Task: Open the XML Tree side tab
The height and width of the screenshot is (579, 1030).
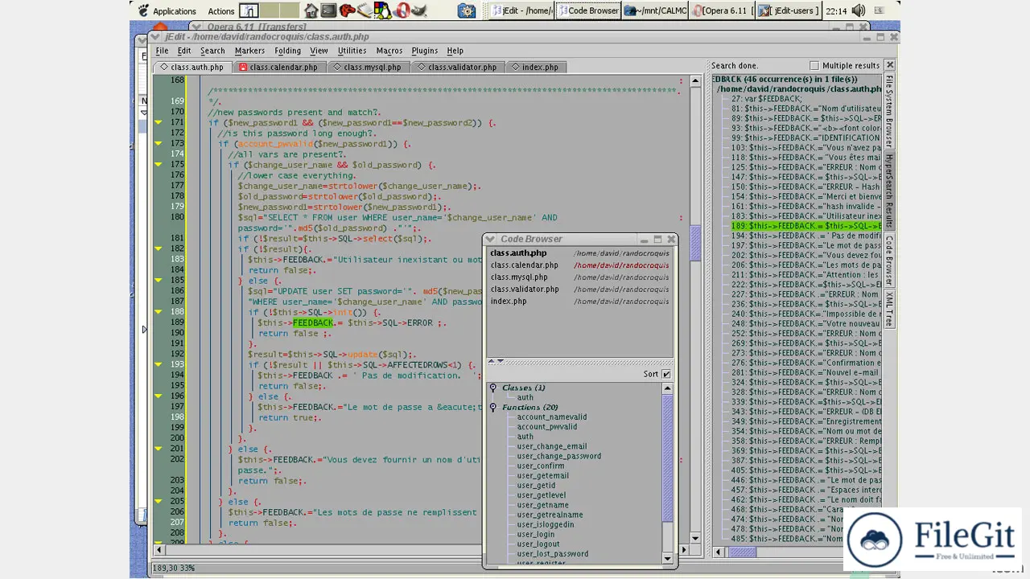Action: [x=889, y=309]
